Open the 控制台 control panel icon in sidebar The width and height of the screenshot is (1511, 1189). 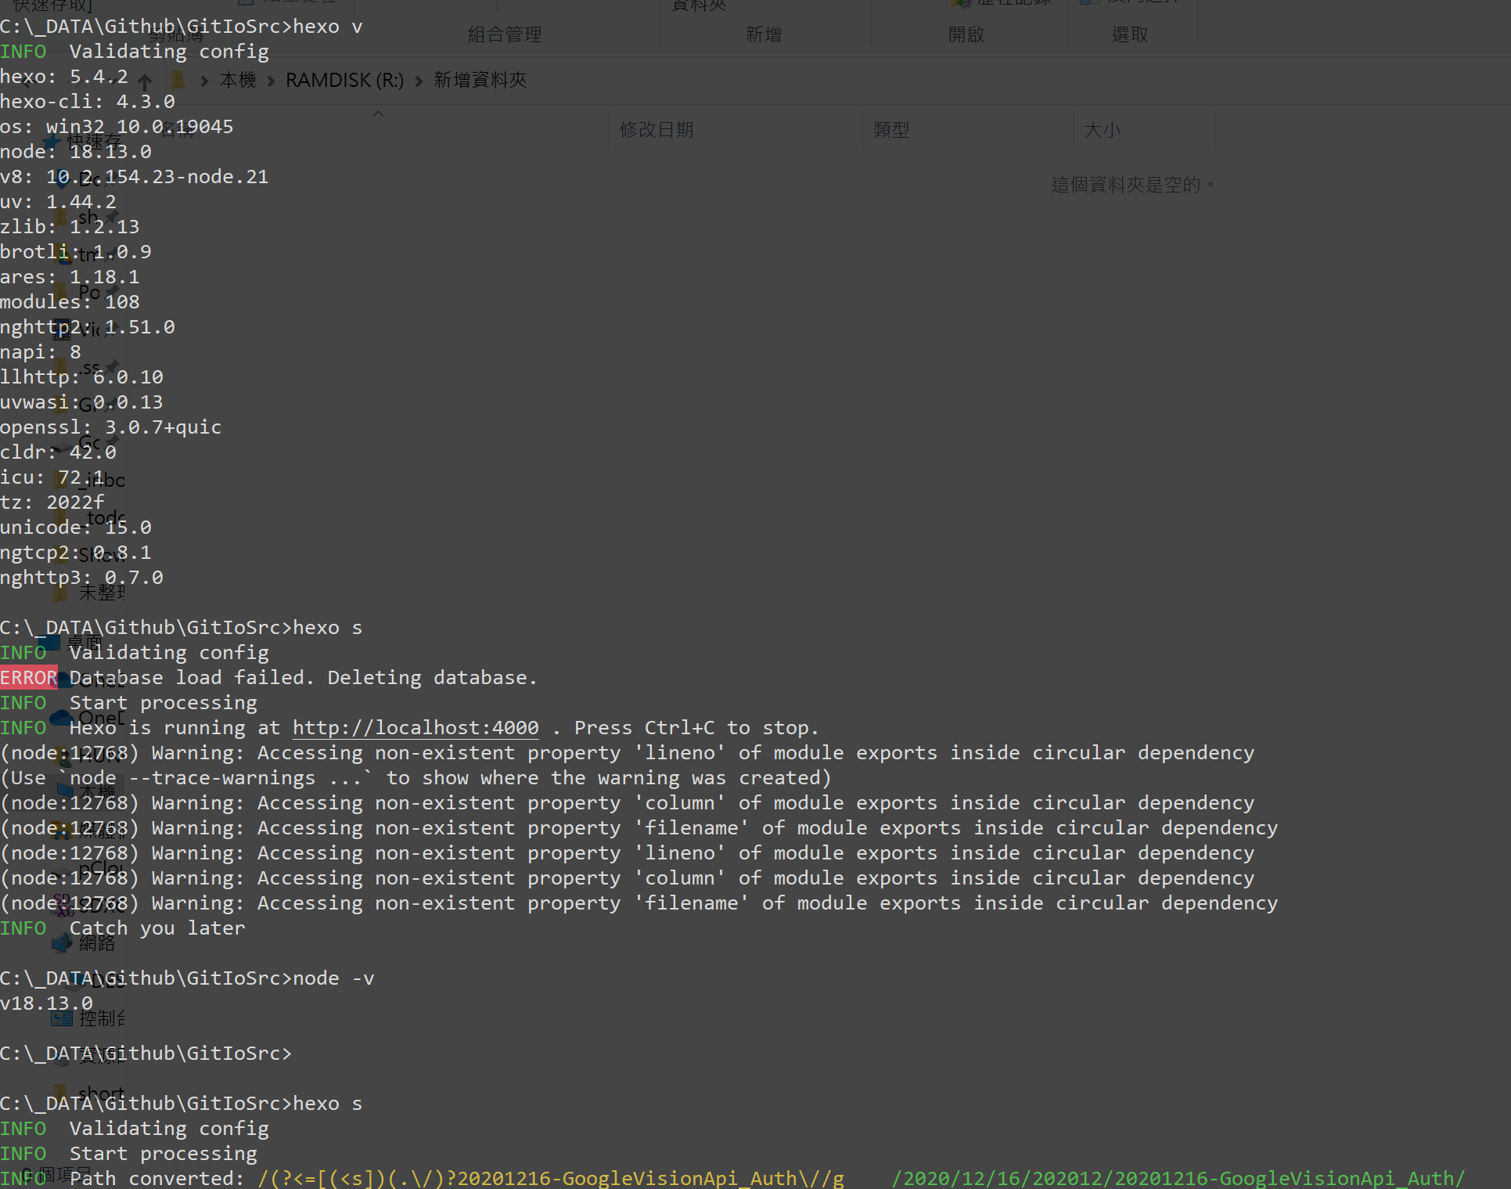point(62,1018)
